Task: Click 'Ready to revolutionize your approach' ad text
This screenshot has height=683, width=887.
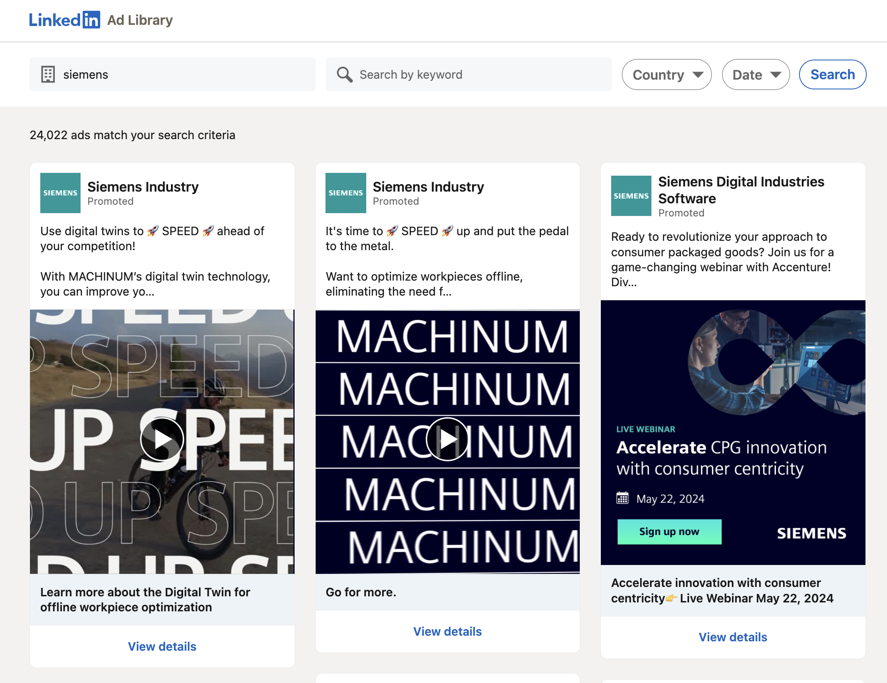Action: 723,259
